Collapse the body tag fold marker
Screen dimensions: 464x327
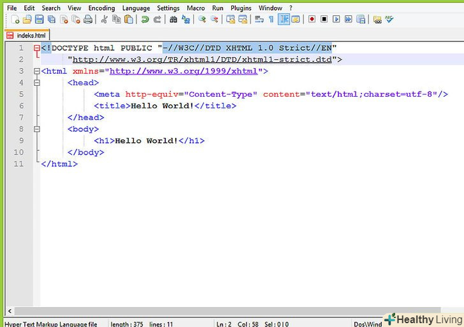[37, 129]
